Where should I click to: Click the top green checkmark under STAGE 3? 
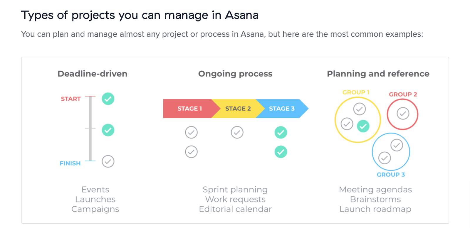coord(281,132)
